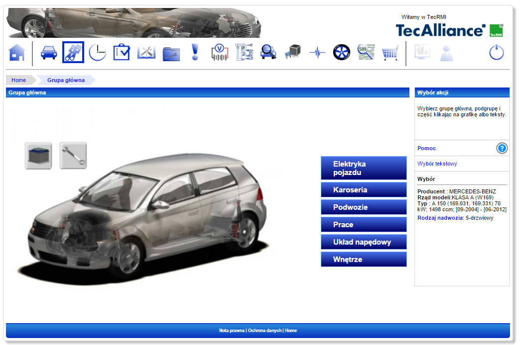Image resolution: width=524 pixels, height=345 pixels.
Task: Open the clock labor times icon
Action: (97, 52)
